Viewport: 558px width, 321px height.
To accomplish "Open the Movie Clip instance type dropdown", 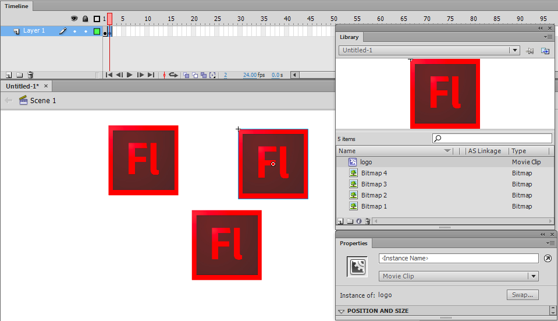I will pyautogui.click(x=532, y=276).
